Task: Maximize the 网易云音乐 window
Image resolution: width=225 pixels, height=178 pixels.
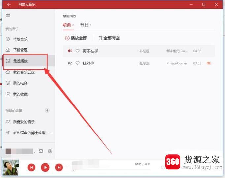Action: (x=204, y=4)
